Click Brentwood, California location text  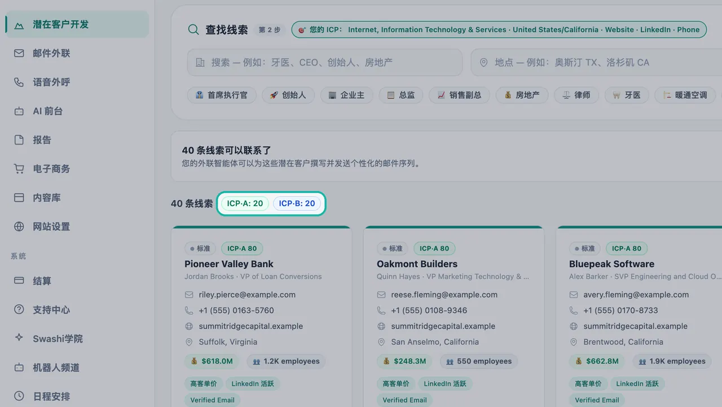pyautogui.click(x=623, y=342)
